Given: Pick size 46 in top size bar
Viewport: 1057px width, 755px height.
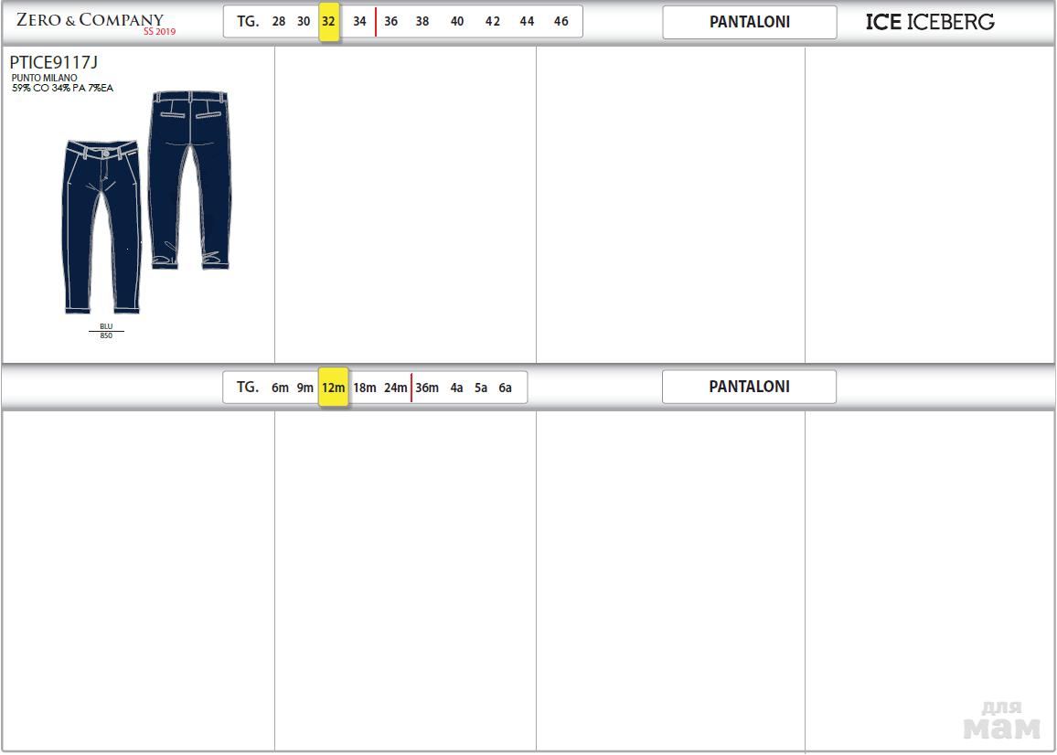Looking at the screenshot, I should (561, 22).
